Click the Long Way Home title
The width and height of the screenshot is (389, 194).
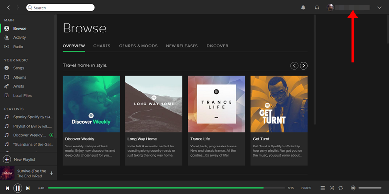pos(142,139)
